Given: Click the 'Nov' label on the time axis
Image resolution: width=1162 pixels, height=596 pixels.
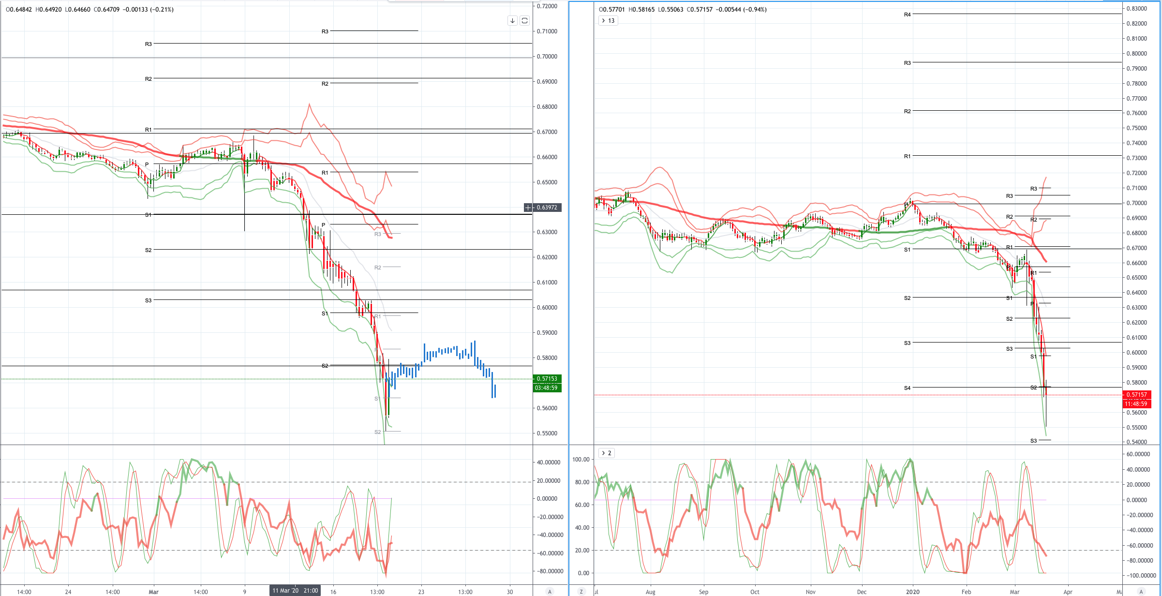Looking at the screenshot, I should 811,592.
